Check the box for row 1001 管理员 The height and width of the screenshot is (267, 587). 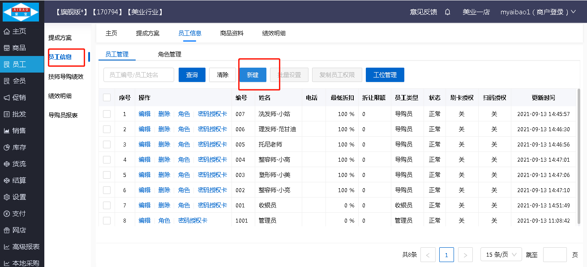pyautogui.click(x=107, y=221)
